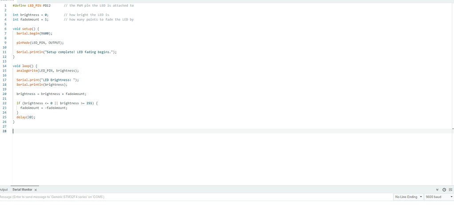454x213 pixels.
Task: Switch to the Output tab
Action: point(4,190)
